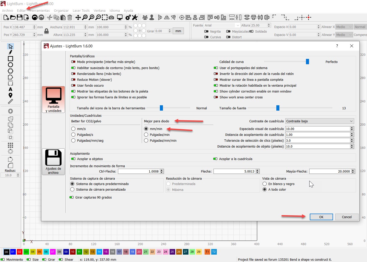Image resolution: width=367 pixels, height=262 pixels.
Task: Open the Herramientas menu
Action: point(40,10)
